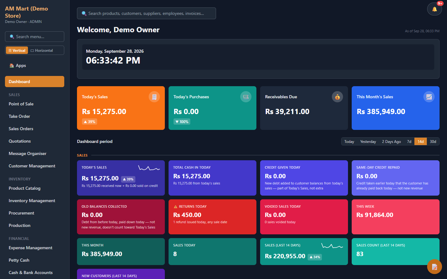The height and width of the screenshot is (279, 447).
Task: Open Message Organiser
Action: click(34, 153)
